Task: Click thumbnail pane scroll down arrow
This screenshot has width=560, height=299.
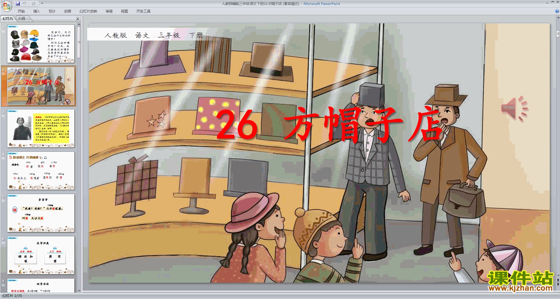Action: (79, 291)
